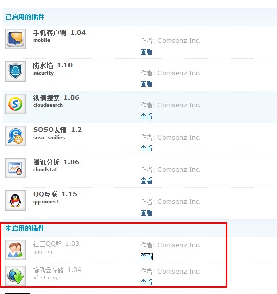Click the SOSO表情 1.2 plugin title
Viewport: 277px width, 294px height.
[57, 130]
